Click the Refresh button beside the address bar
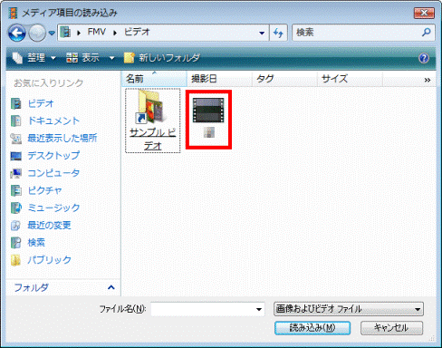The height and width of the screenshot is (348, 442). click(x=278, y=33)
